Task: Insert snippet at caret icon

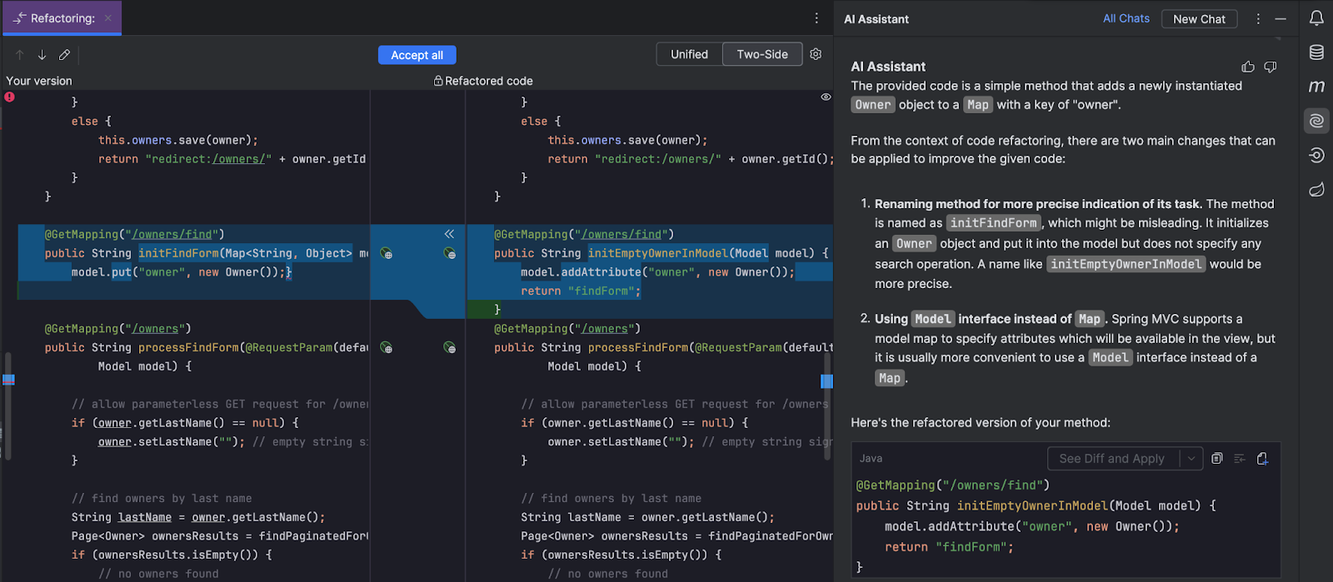Action: pyautogui.click(x=1240, y=458)
